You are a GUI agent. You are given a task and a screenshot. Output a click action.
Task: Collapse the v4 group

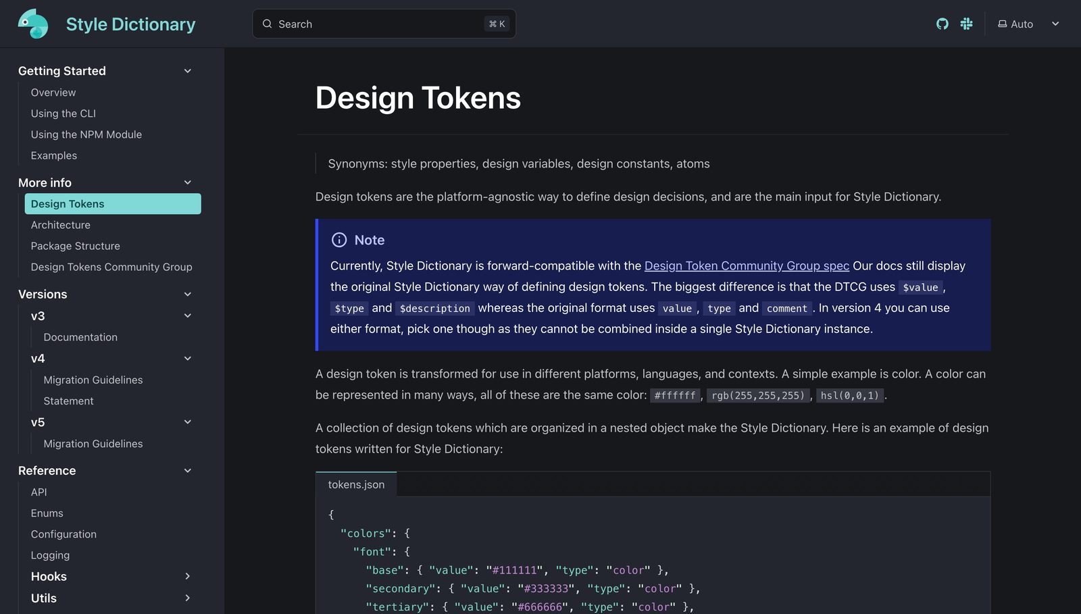pos(188,359)
